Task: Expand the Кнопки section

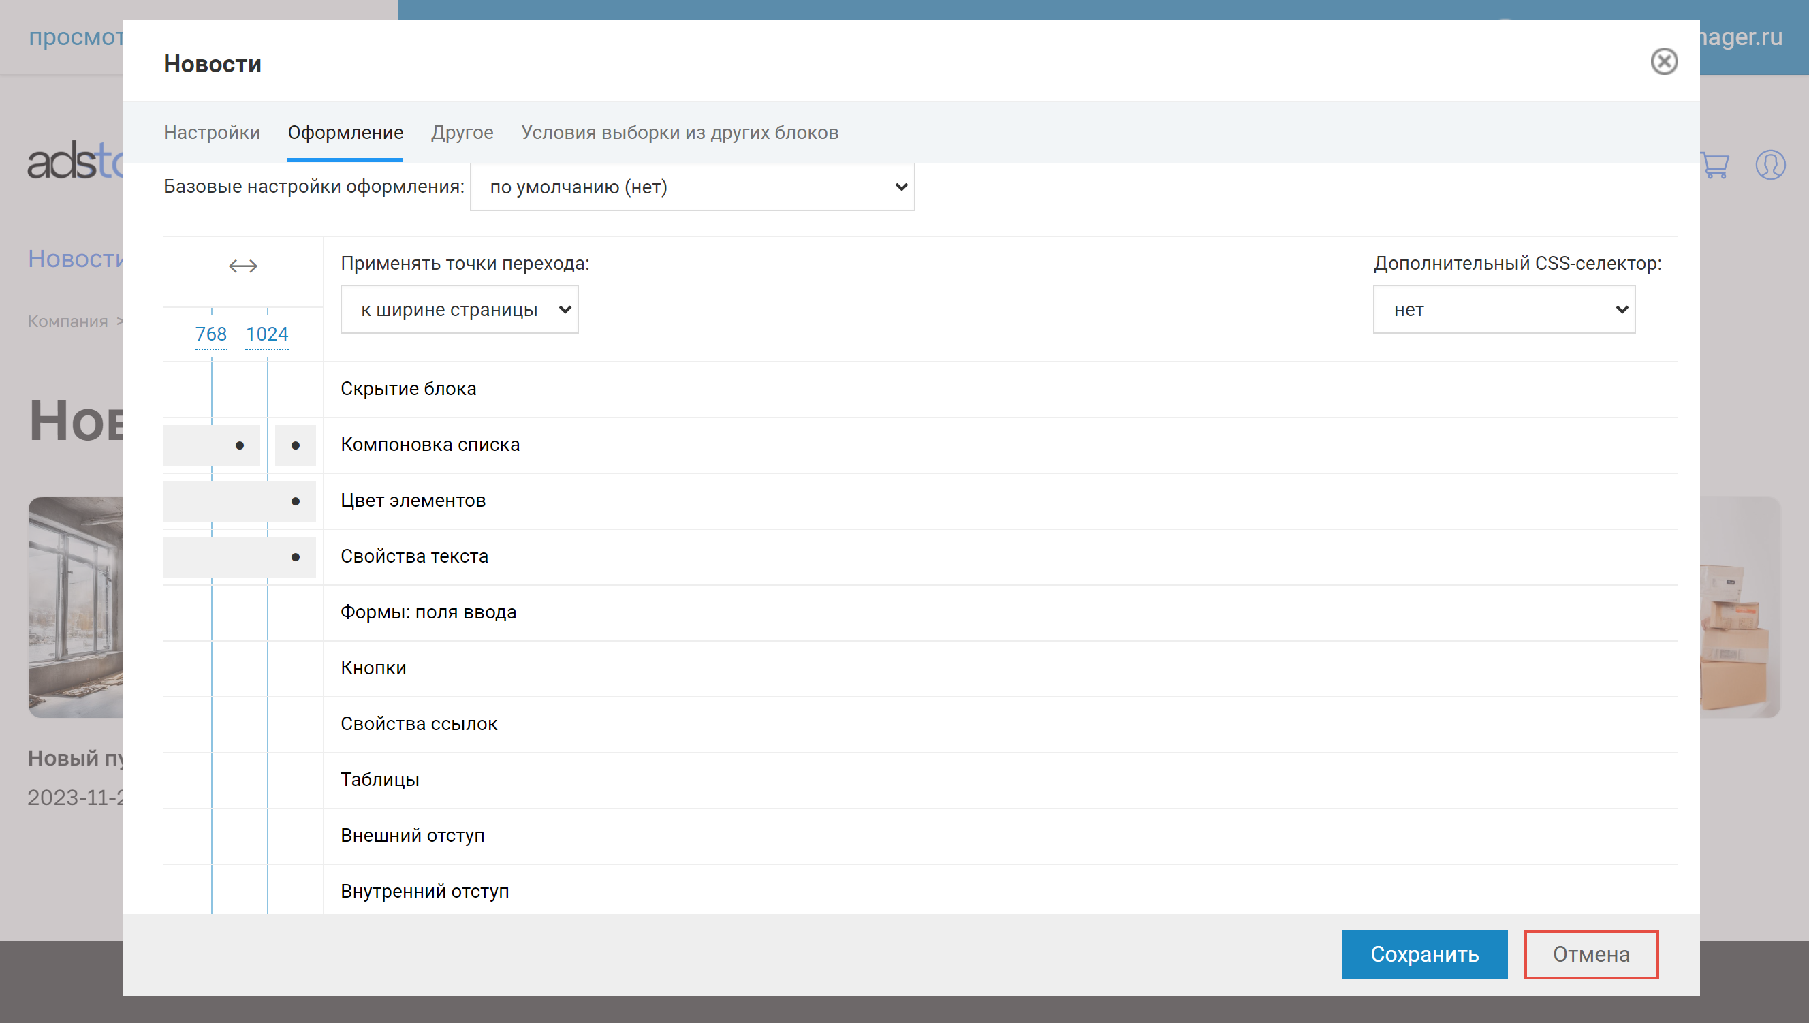Action: coord(1001,668)
